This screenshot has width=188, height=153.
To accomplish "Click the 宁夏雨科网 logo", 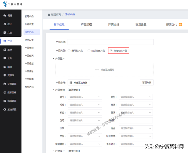I will point(13,4).
